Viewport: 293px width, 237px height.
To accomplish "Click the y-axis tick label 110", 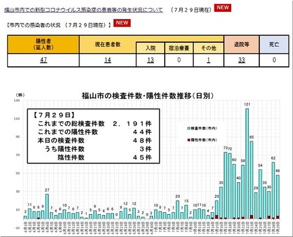I will click(x=17, y=118).
